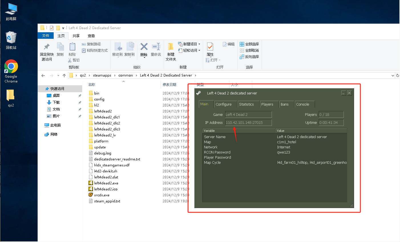Click the 属性 properties icon in the ribbon
Image resolution: width=400 pixels, height=242 pixels.
point(210,47)
